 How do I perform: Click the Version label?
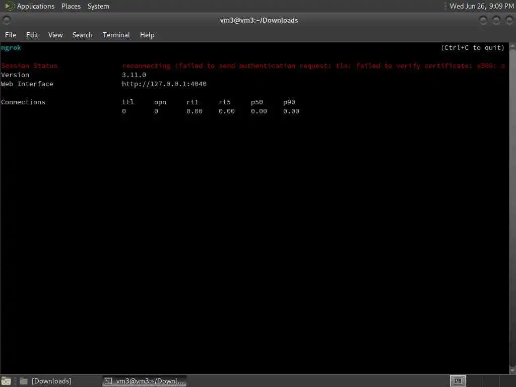[15, 75]
